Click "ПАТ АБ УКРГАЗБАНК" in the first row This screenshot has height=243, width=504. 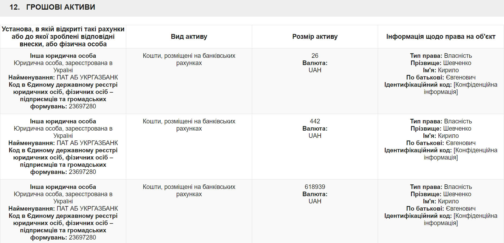click(x=87, y=77)
